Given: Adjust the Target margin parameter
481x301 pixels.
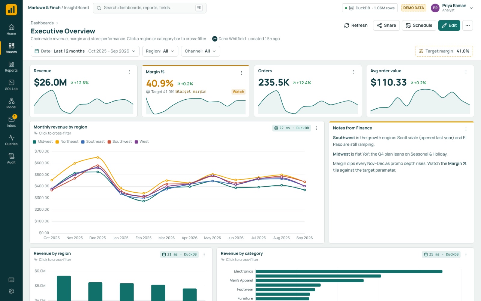Looking at the screenshot, I should [444, 51].
